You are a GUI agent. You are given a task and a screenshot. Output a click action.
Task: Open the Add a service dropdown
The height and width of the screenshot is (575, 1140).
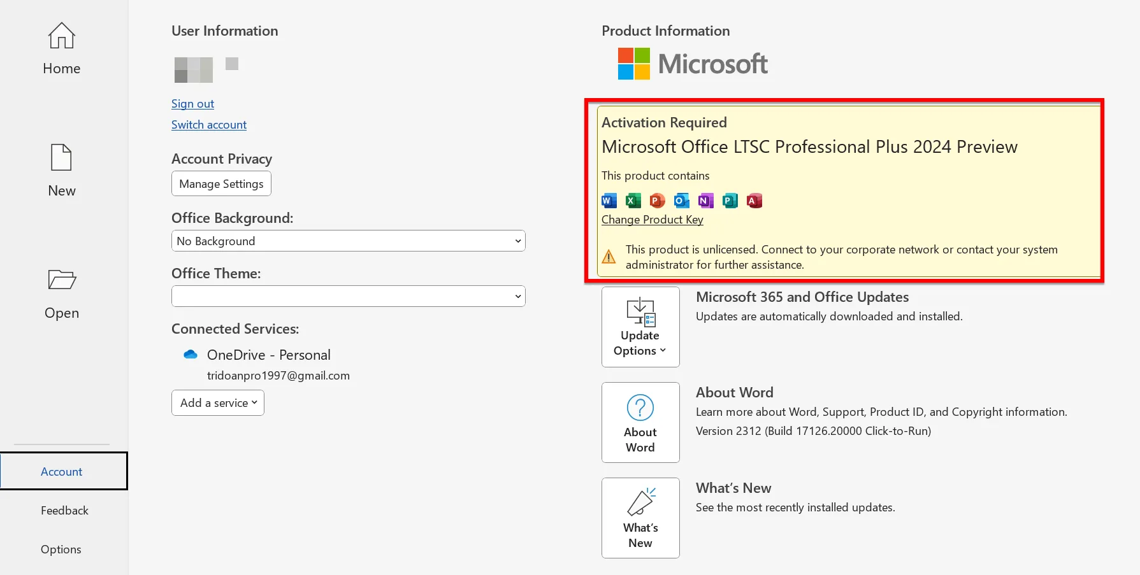tap(218, 402)
